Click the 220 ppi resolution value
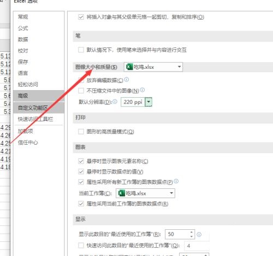 [133, 102]
